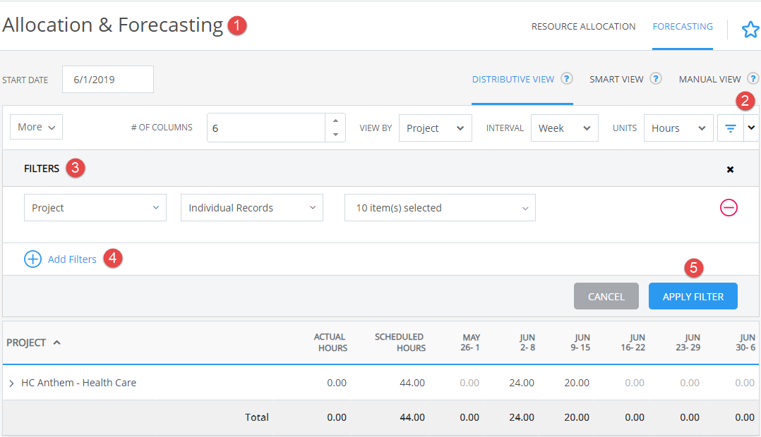761x437 pixels.
Task: Mark page as favorite with star icon
Action: pyautogui.click(x=750, y=30)
